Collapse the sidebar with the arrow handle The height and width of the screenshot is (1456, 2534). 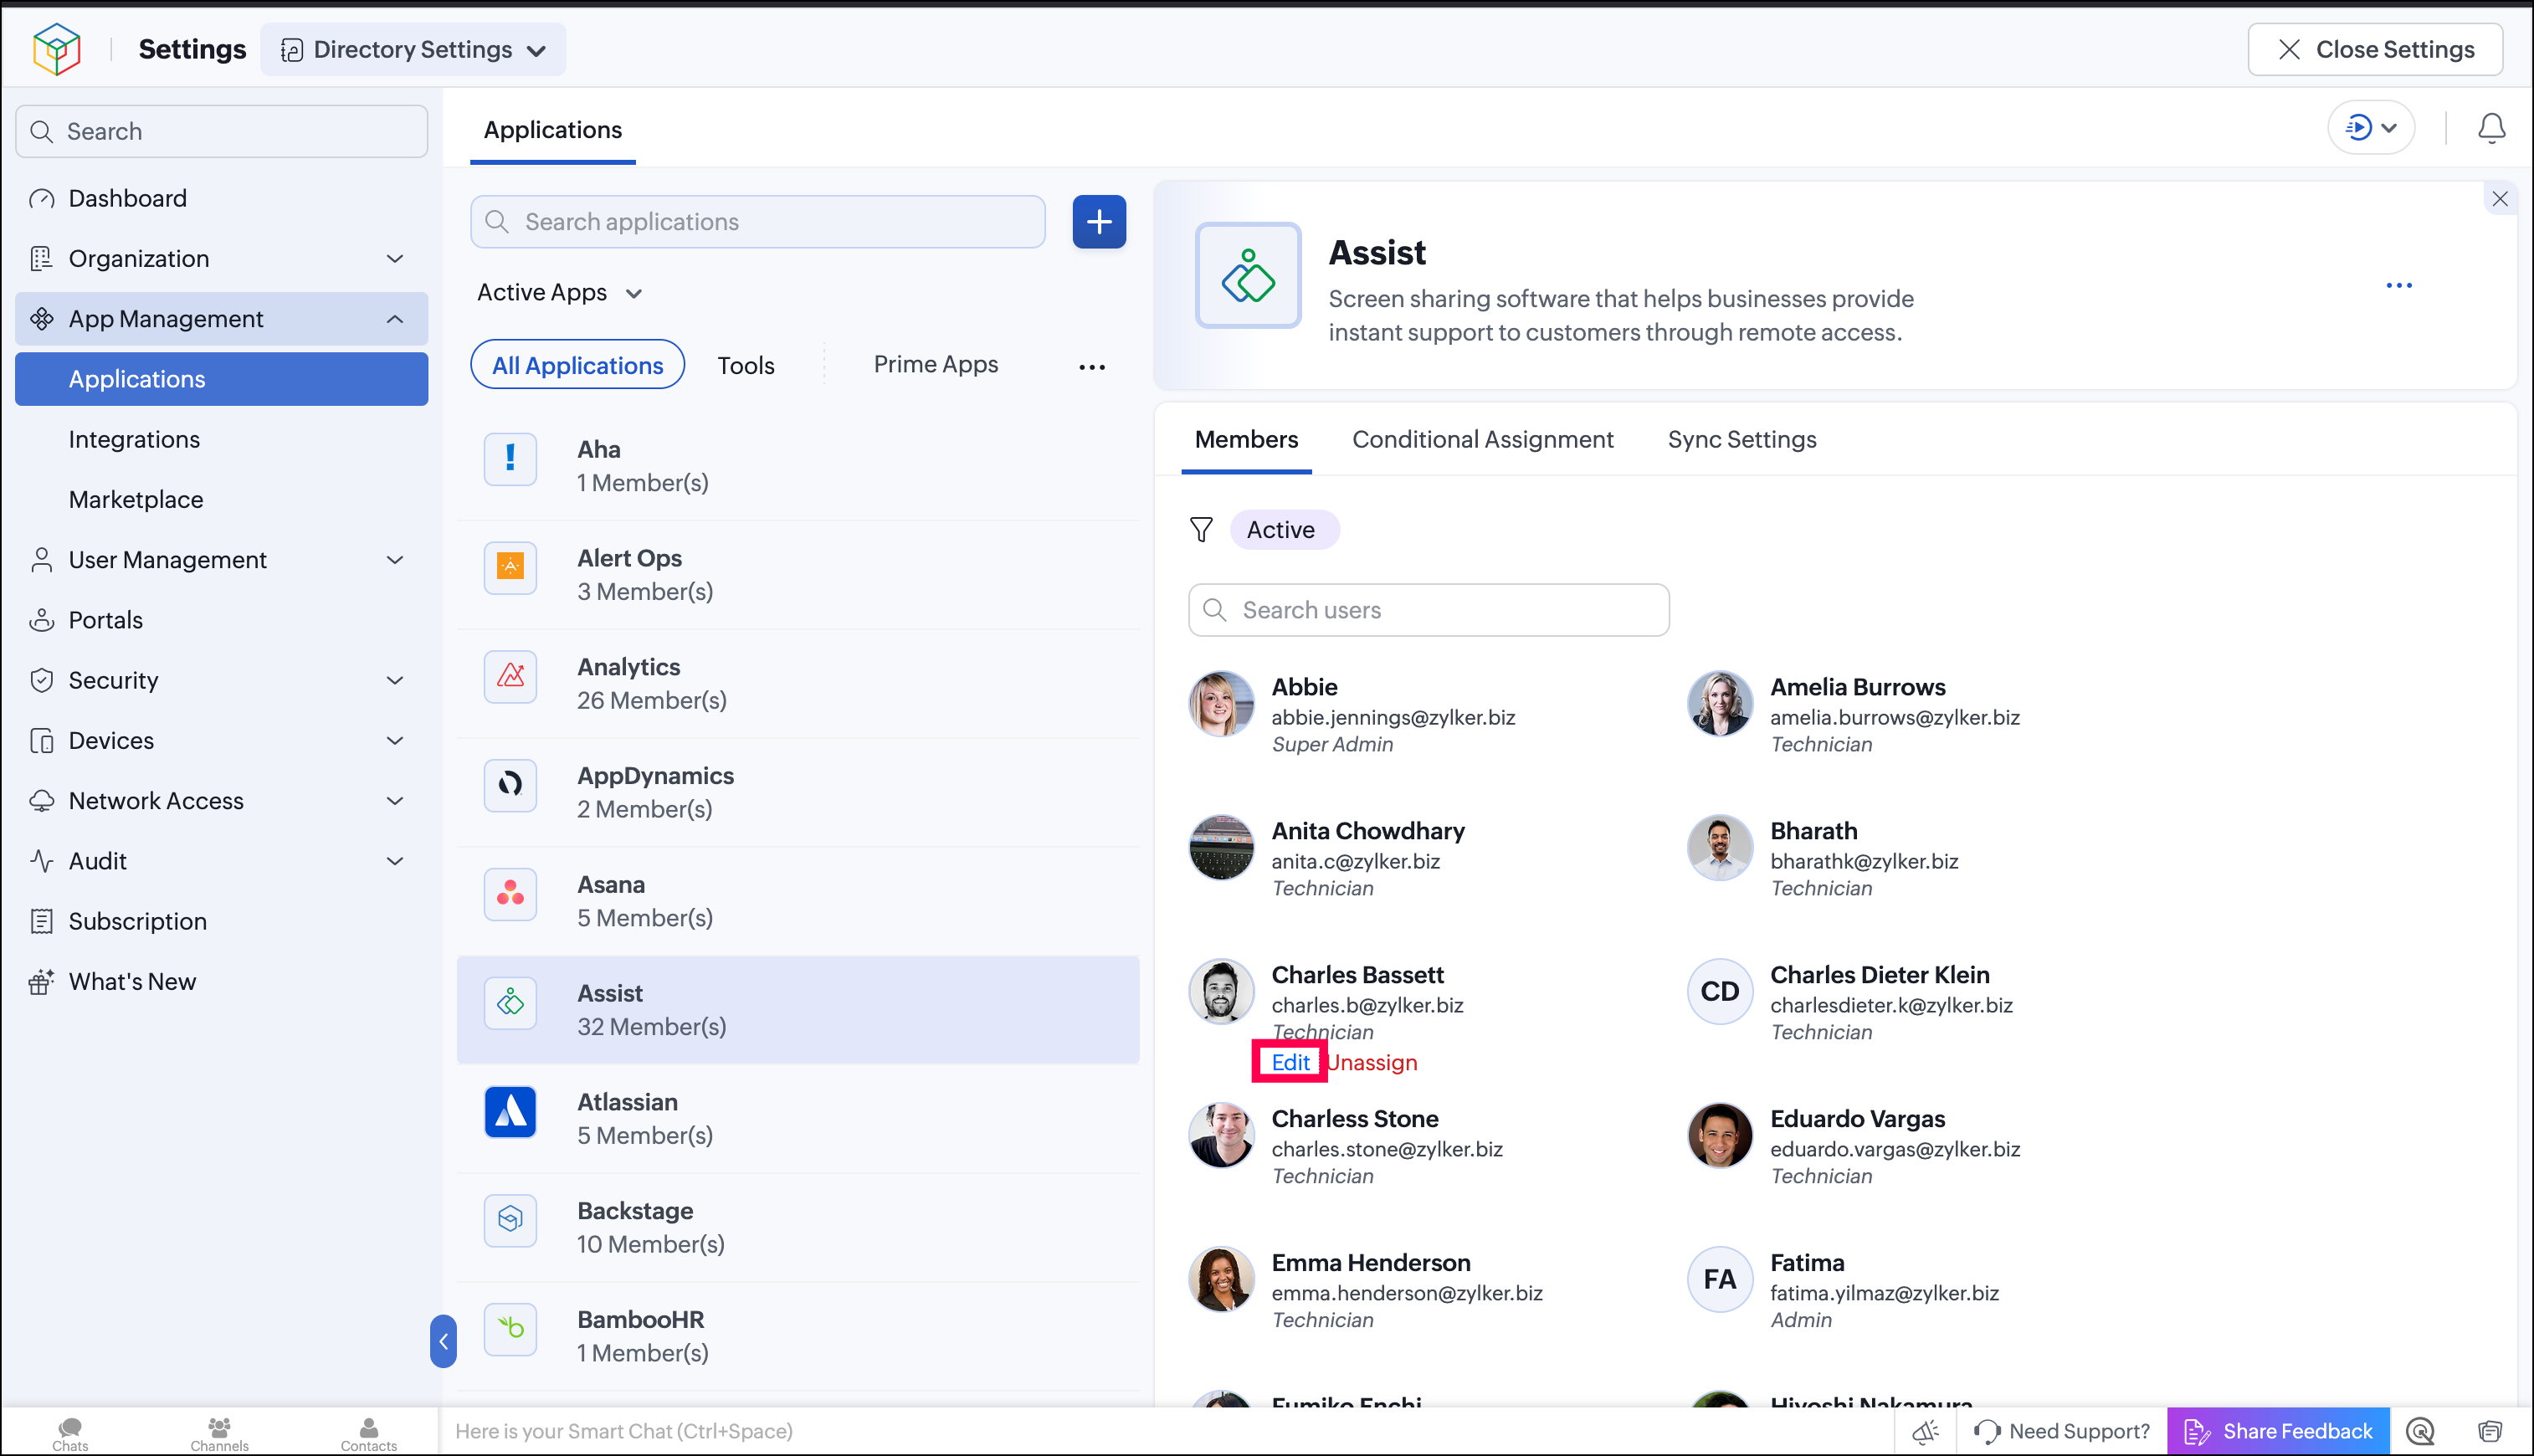[x=443, y=1341]
